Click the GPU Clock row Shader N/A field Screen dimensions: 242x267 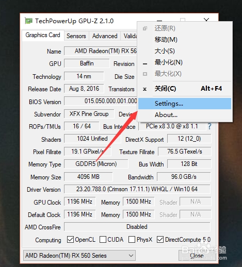[x=196, y=202]
